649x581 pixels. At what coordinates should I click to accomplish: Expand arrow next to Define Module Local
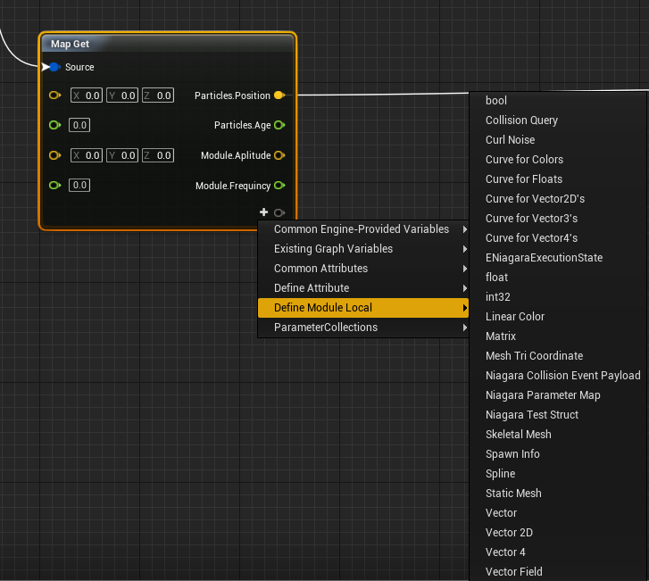pos(465,308)
